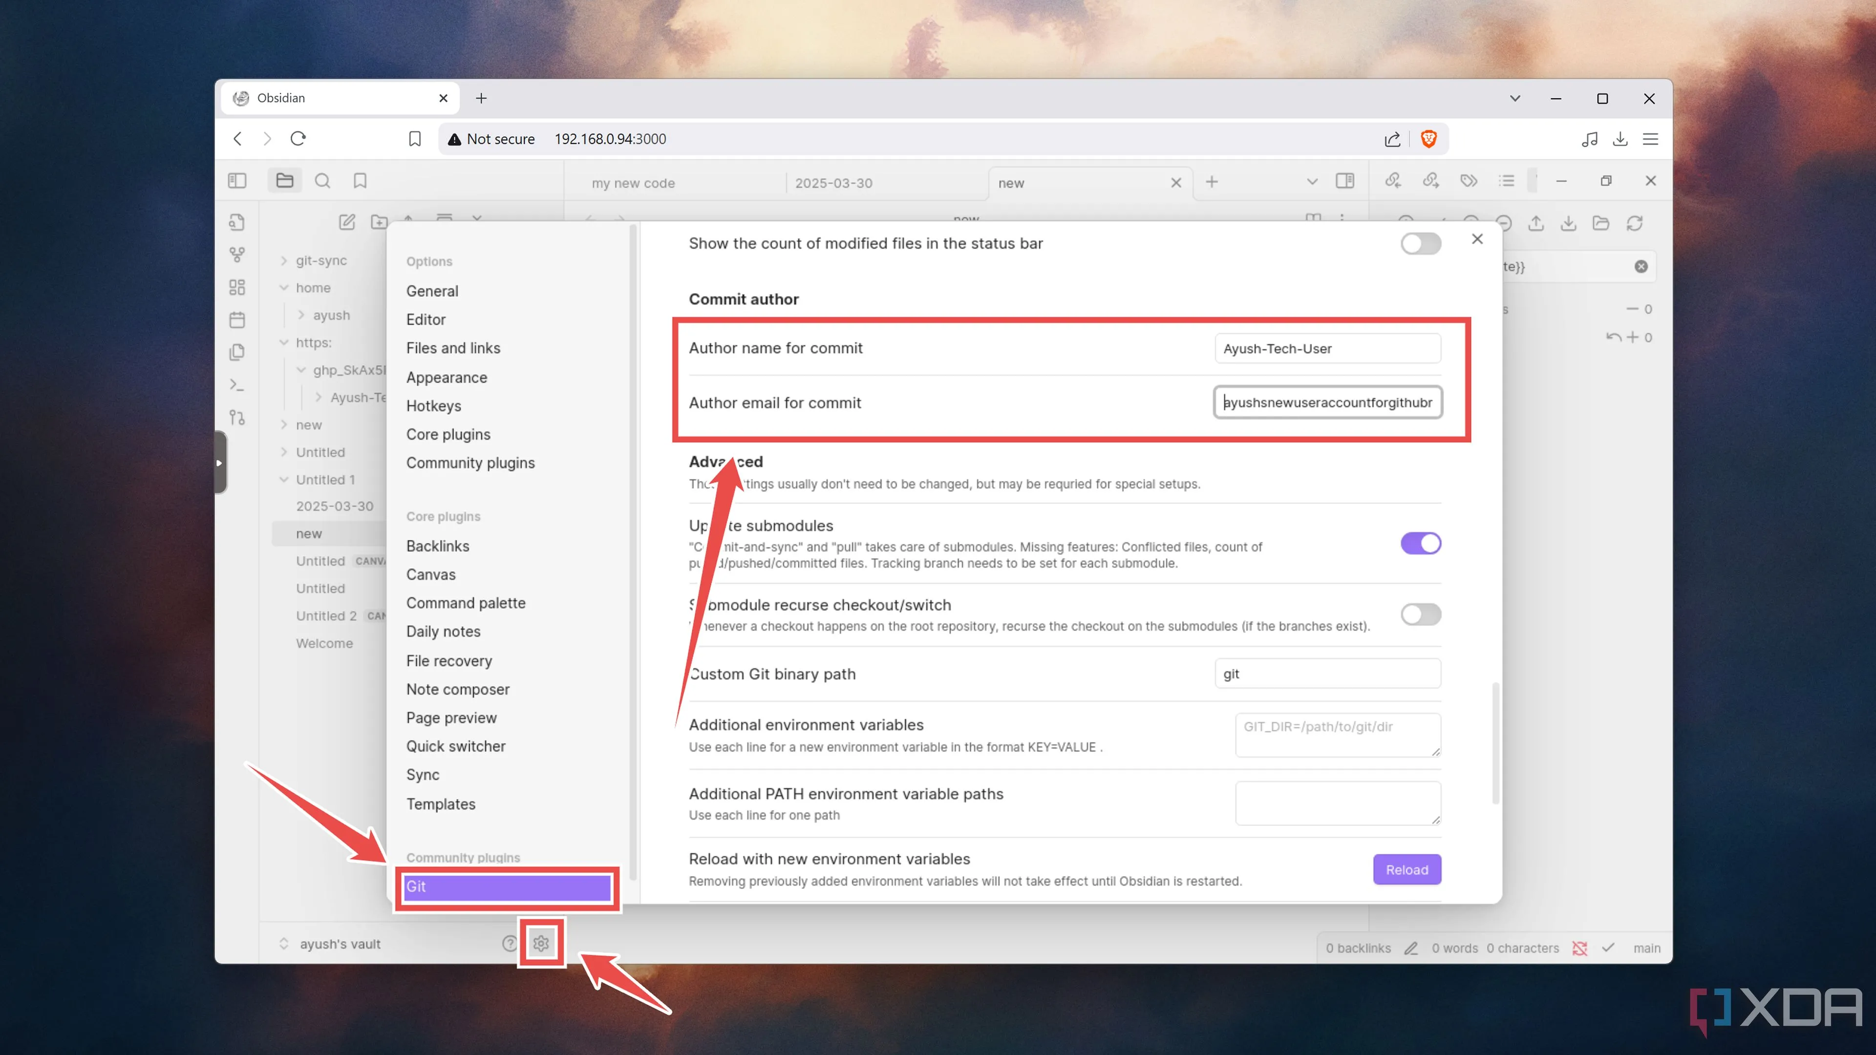Click the Brave shields lion icon
This screenshot has width=1876, height=1055.
click(1429, 138)
